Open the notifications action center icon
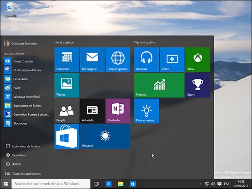Viewport: 252px width, 189px height. (219, 184)
